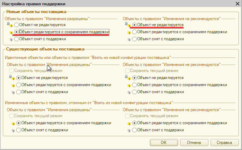Click the gray cube icon in identical objects "Изменения не рекомендуются"
This screenshot has height=150, width=242.
[129, 92]
